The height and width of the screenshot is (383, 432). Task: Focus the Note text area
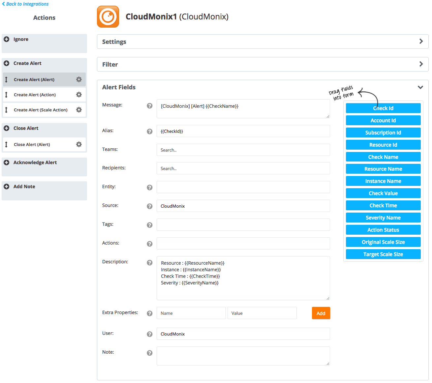(243, 356)
